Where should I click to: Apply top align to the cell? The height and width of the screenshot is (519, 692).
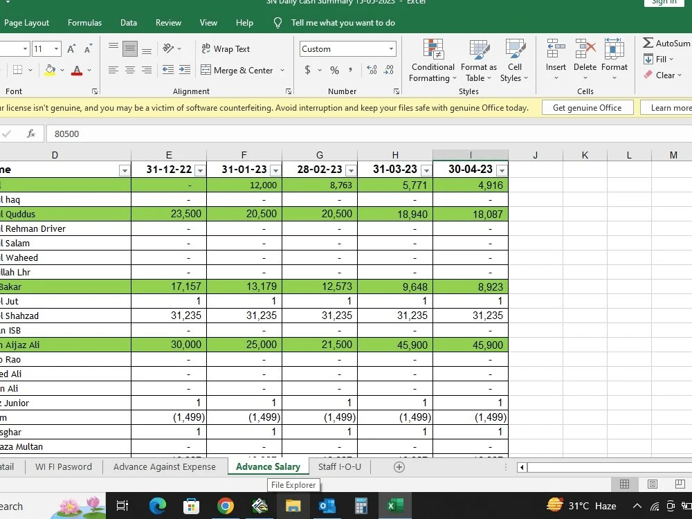coord(113,48)
